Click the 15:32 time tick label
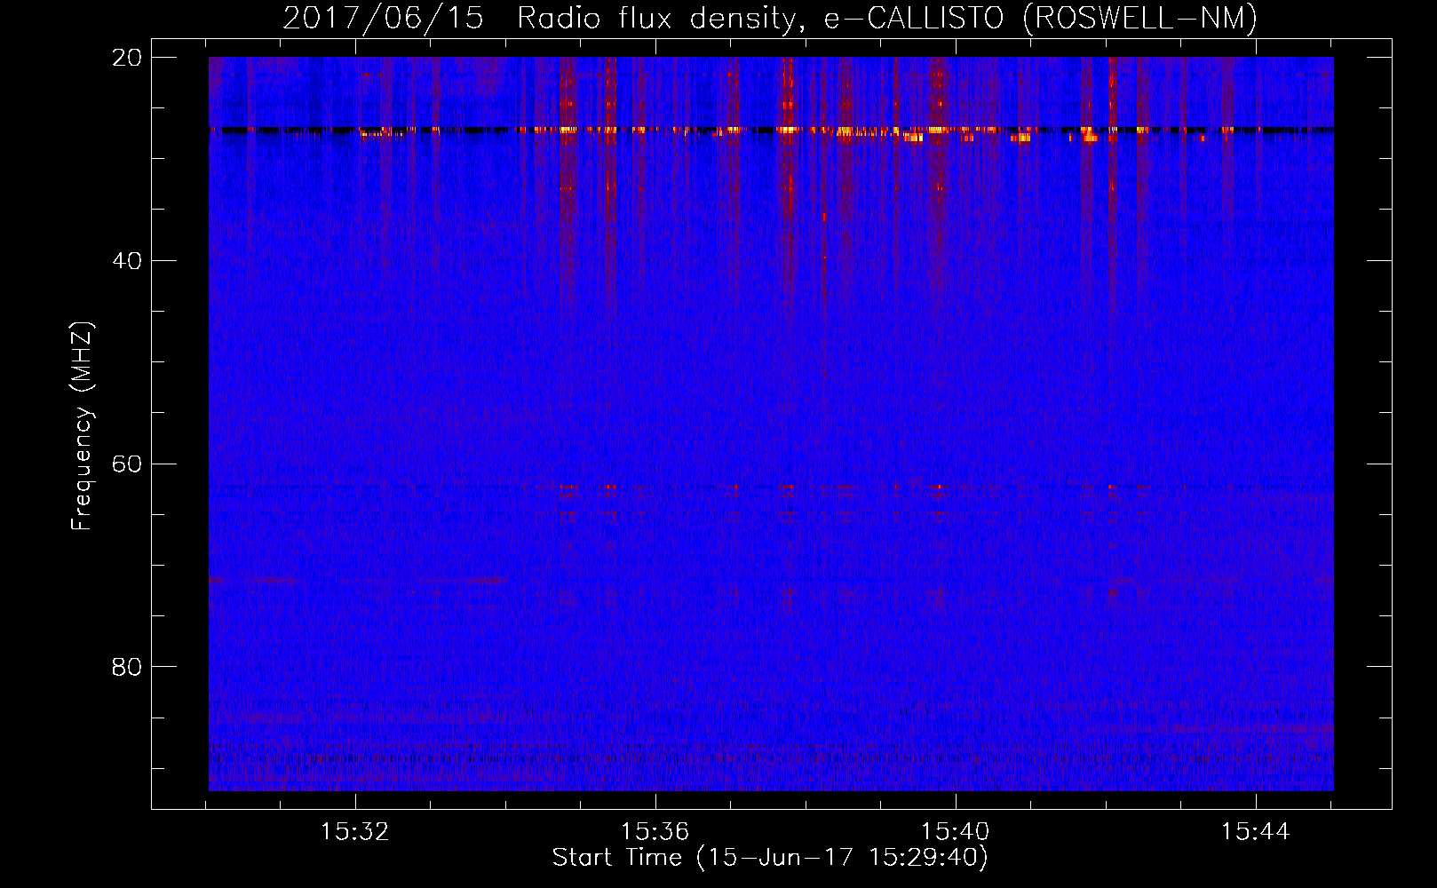Screen dimensions: 1437x888 [x=355, y=832]
